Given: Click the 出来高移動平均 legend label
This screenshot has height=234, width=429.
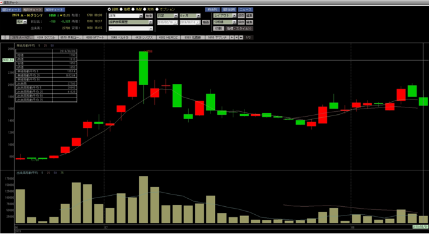Looking at the screenshot, I should [27, 173].
